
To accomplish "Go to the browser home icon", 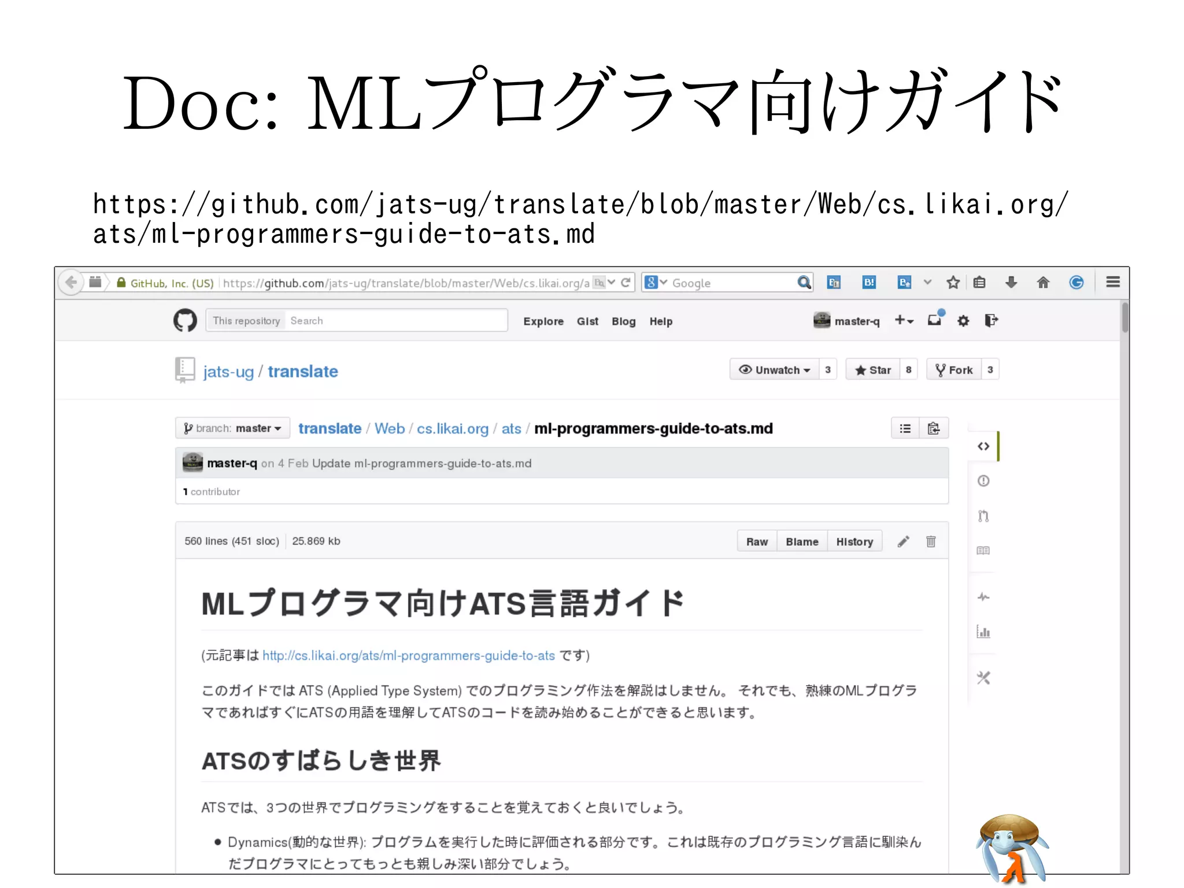I will (x=1043, y=282).
